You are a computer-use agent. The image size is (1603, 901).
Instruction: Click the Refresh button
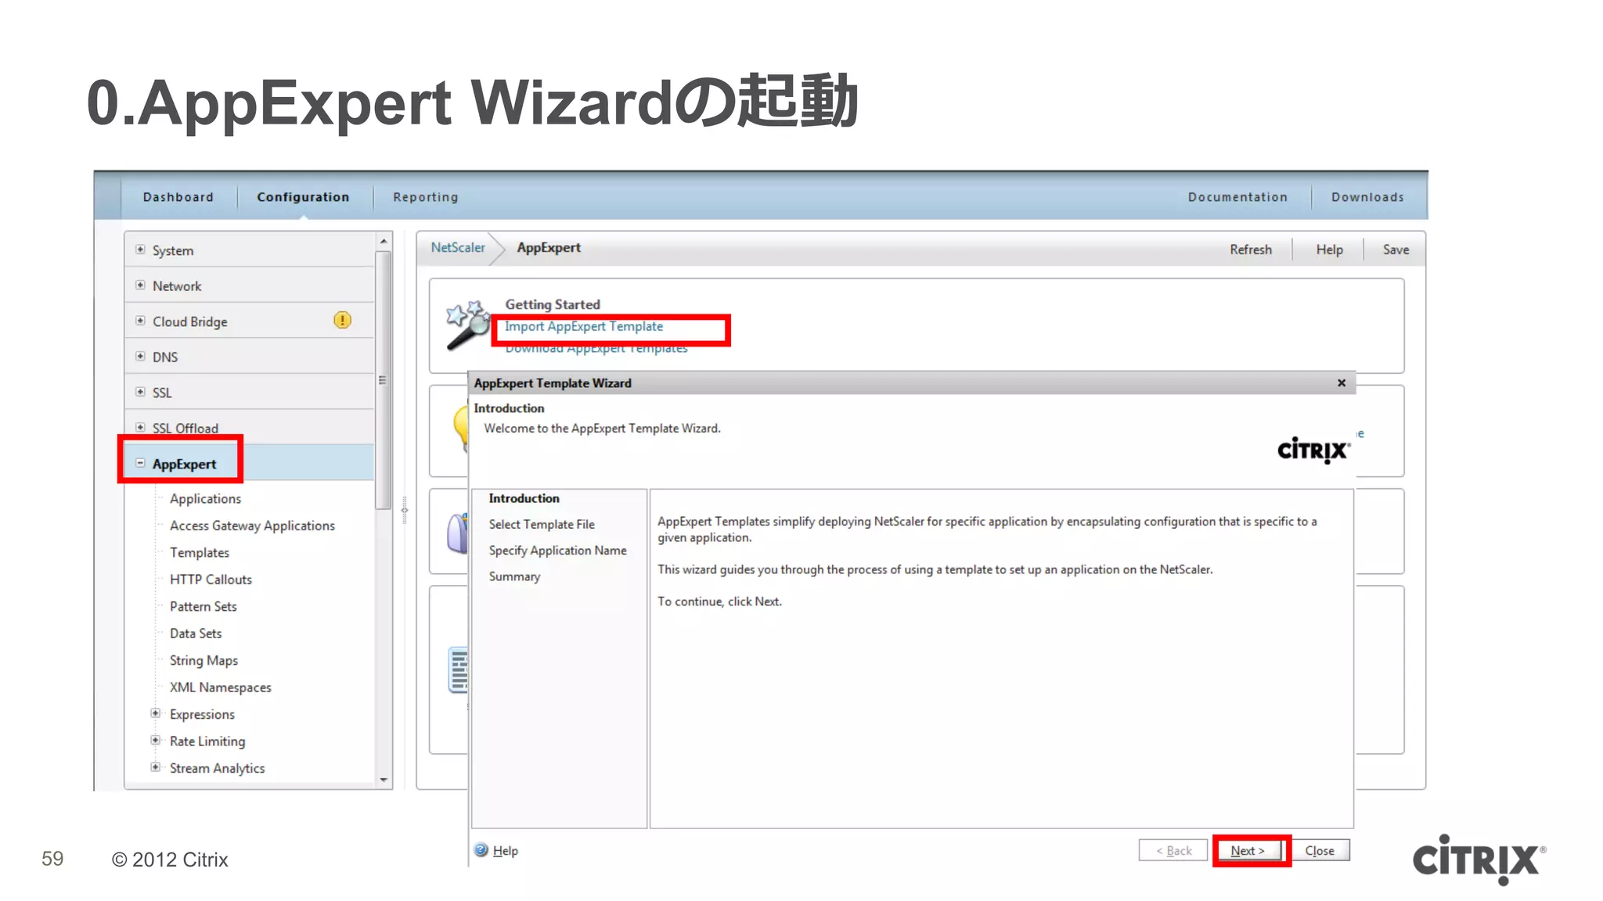point(1250,249)
